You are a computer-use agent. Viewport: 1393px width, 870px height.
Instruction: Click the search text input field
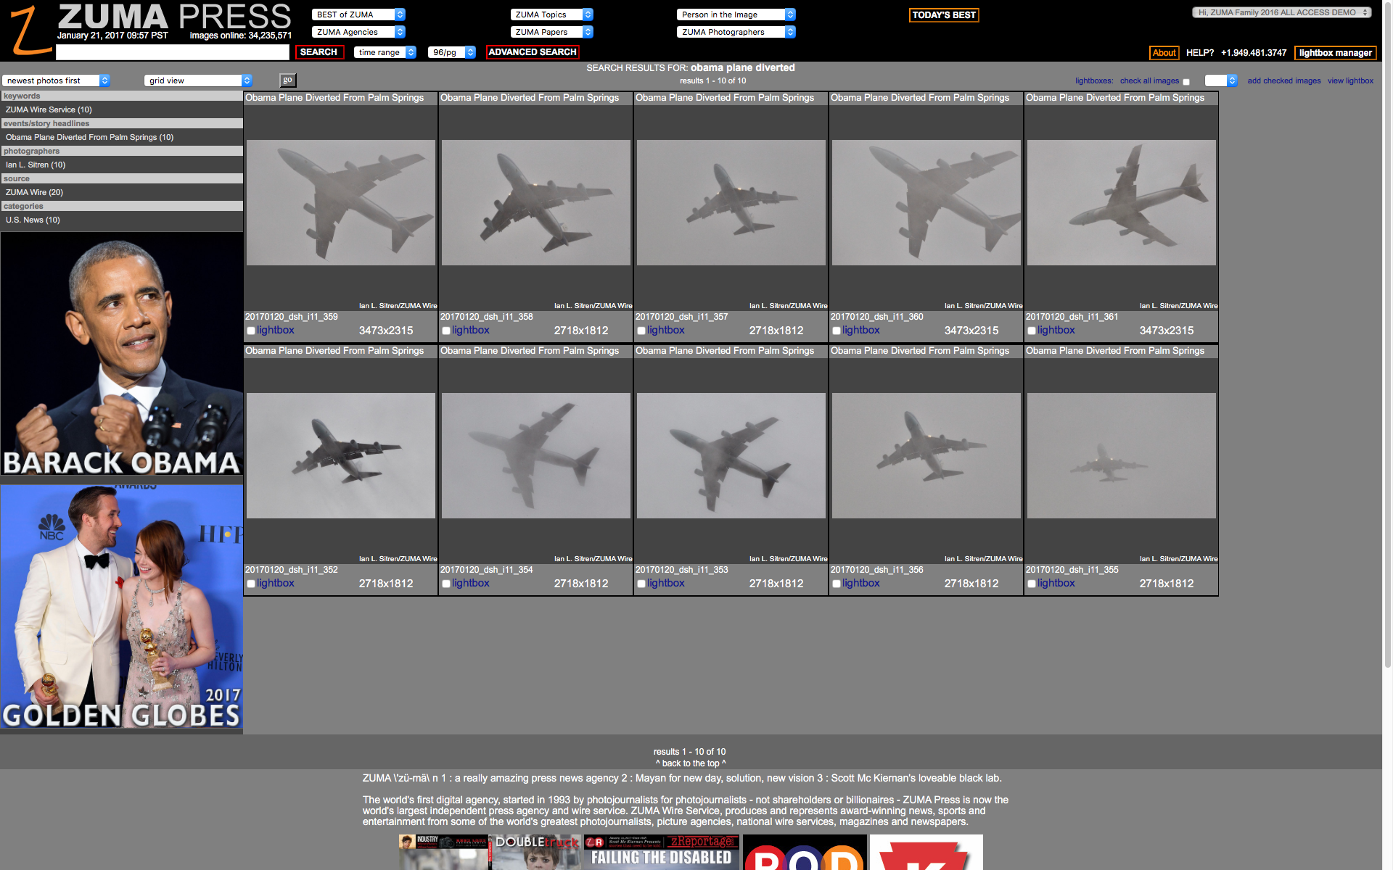[173, 52]
